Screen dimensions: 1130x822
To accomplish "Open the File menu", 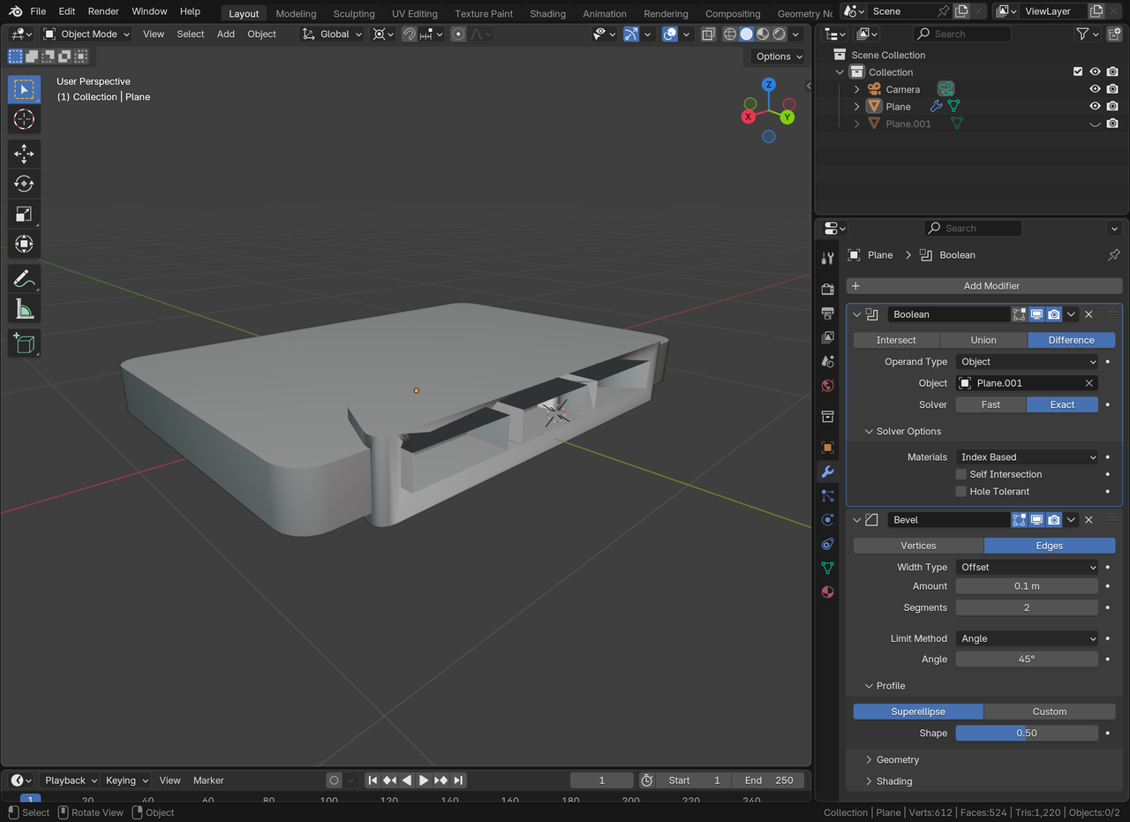I will point(38,11).
